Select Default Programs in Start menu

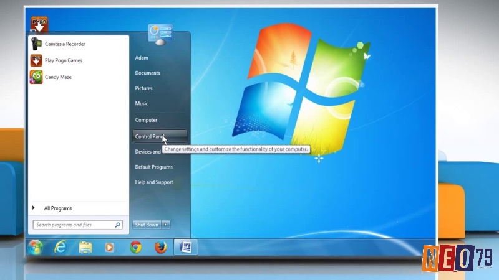tap(153, 167)
